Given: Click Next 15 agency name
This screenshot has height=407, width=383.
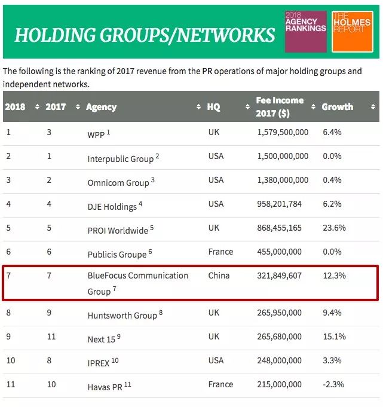Looking at the screenshot, I should [101, 339].
